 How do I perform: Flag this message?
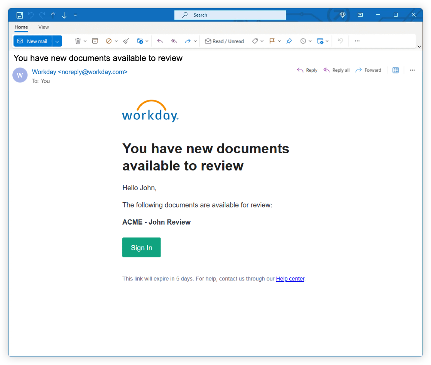pos(272,41)
